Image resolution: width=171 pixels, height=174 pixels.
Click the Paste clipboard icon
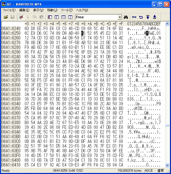click(41, 17)
